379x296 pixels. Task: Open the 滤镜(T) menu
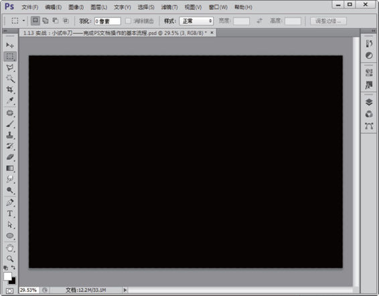(169, 7)
